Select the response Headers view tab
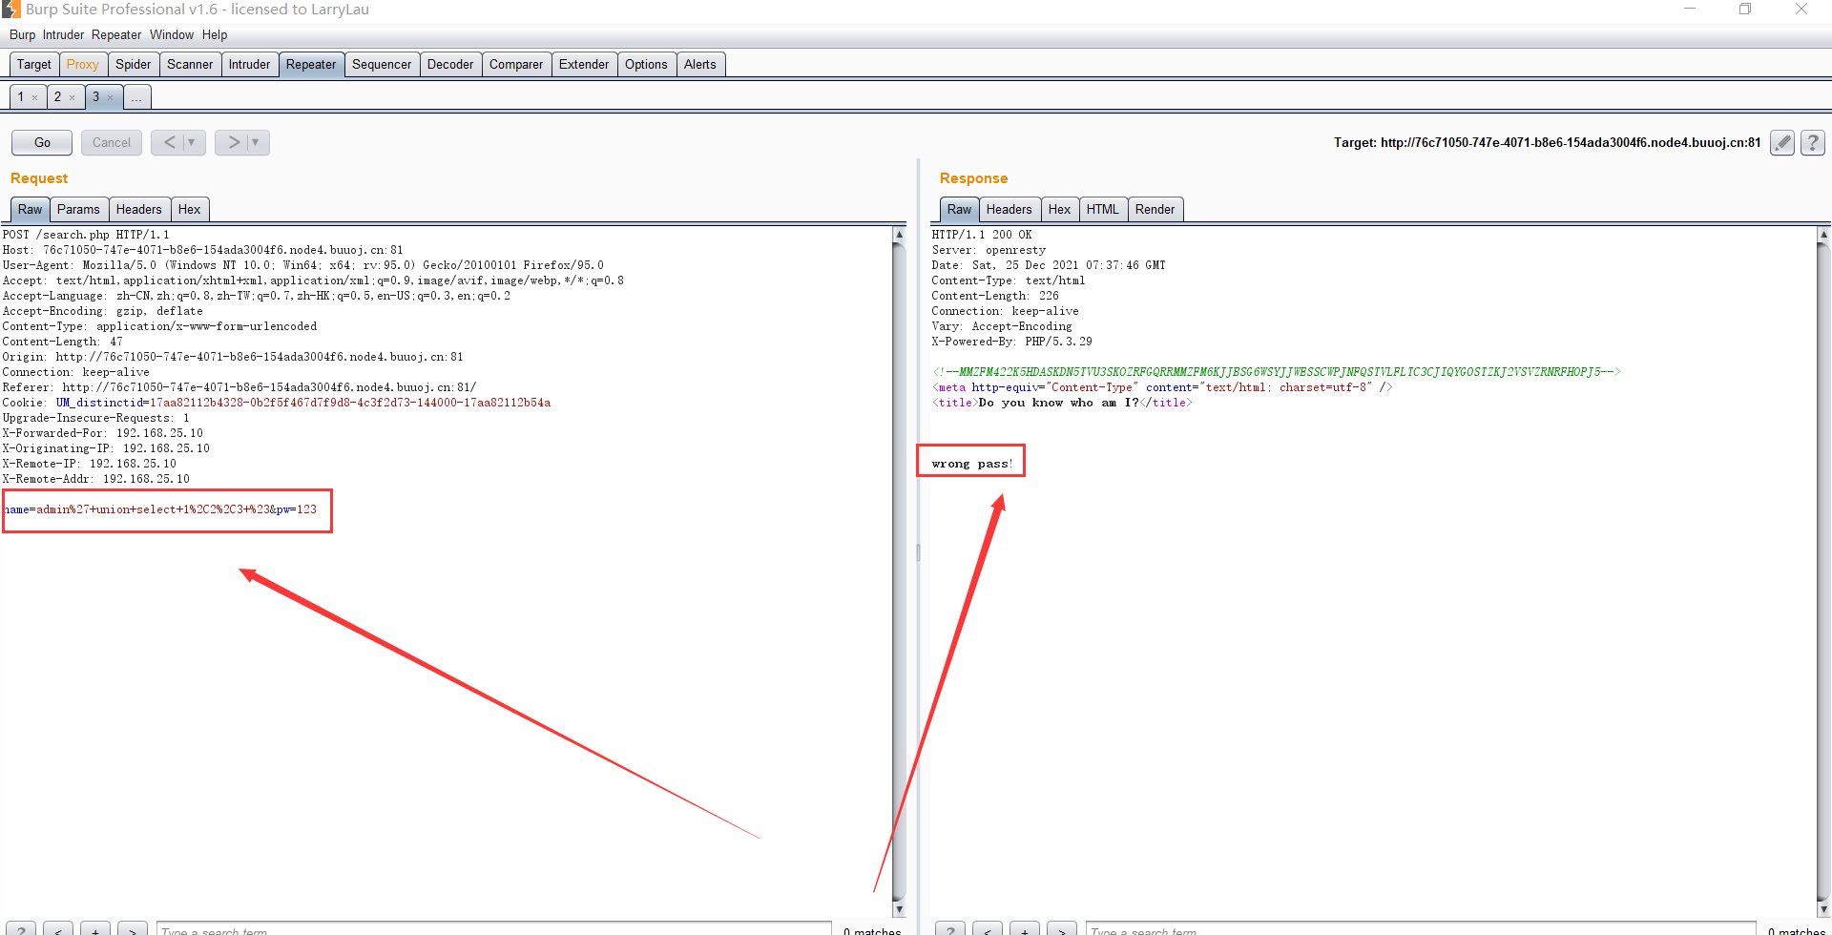This screenshot has width=1832, height=935. tap(1010, 210)
